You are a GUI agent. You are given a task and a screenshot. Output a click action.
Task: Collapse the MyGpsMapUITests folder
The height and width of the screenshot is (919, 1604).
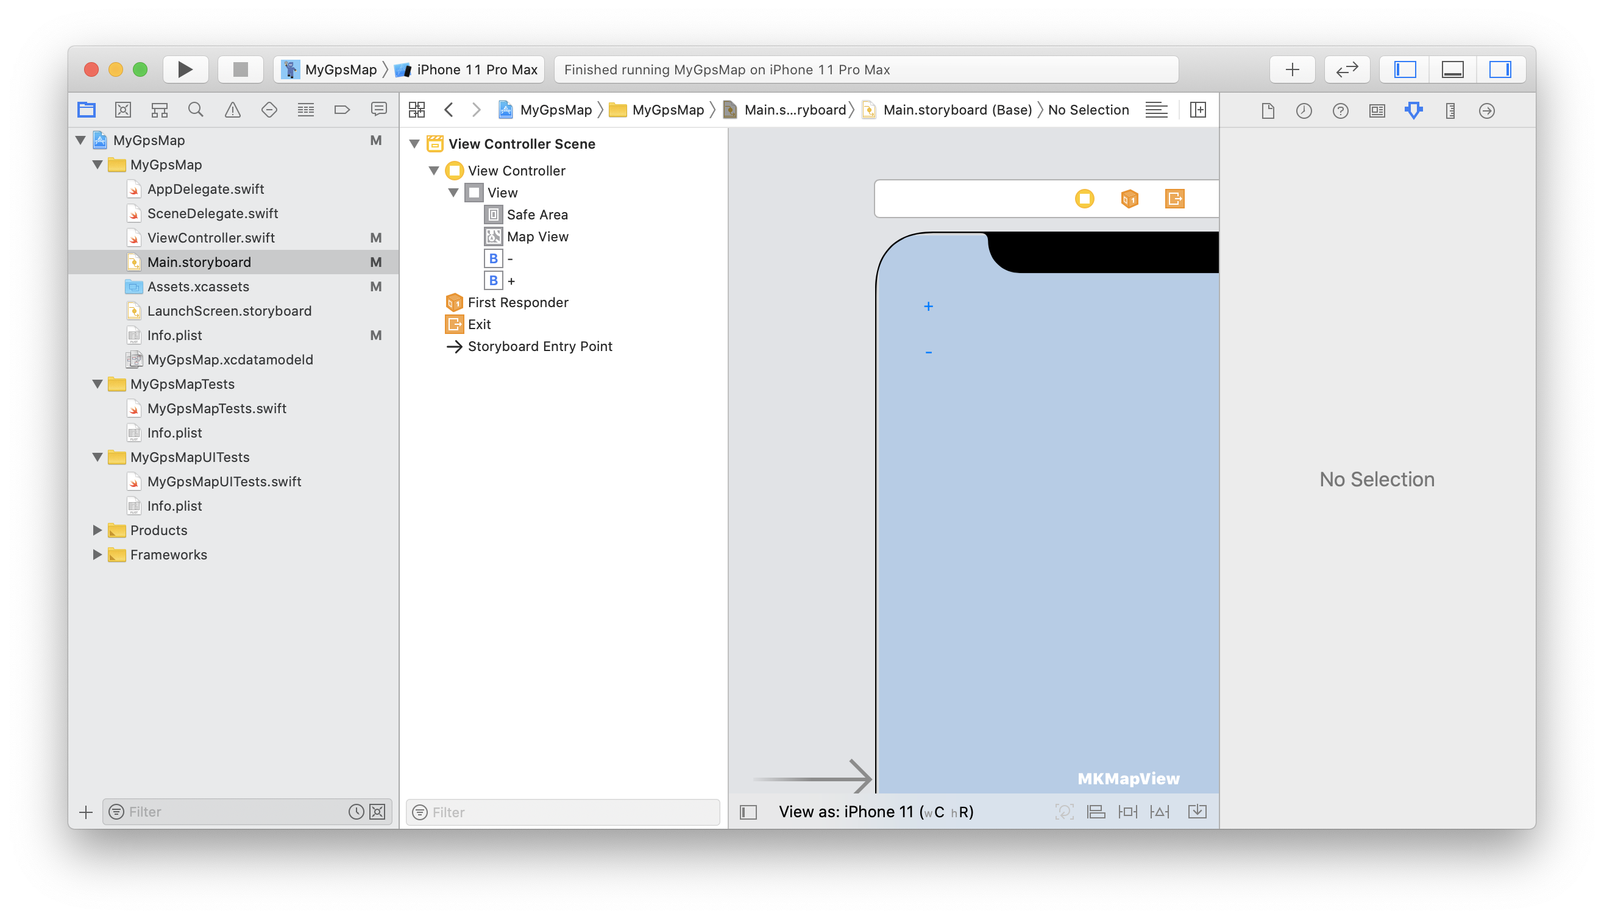coord(97,457)
